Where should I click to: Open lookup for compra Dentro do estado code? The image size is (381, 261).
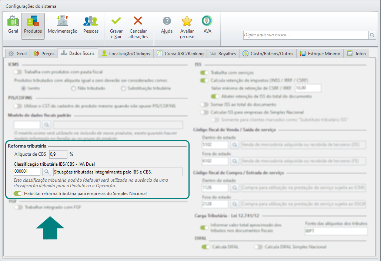[x=234, y=188]
